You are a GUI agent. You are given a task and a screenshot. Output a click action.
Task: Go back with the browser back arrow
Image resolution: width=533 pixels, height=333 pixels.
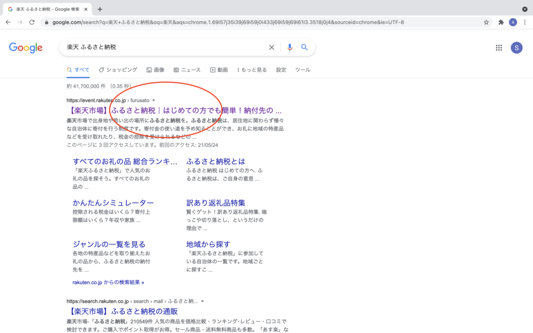[8, 22]
